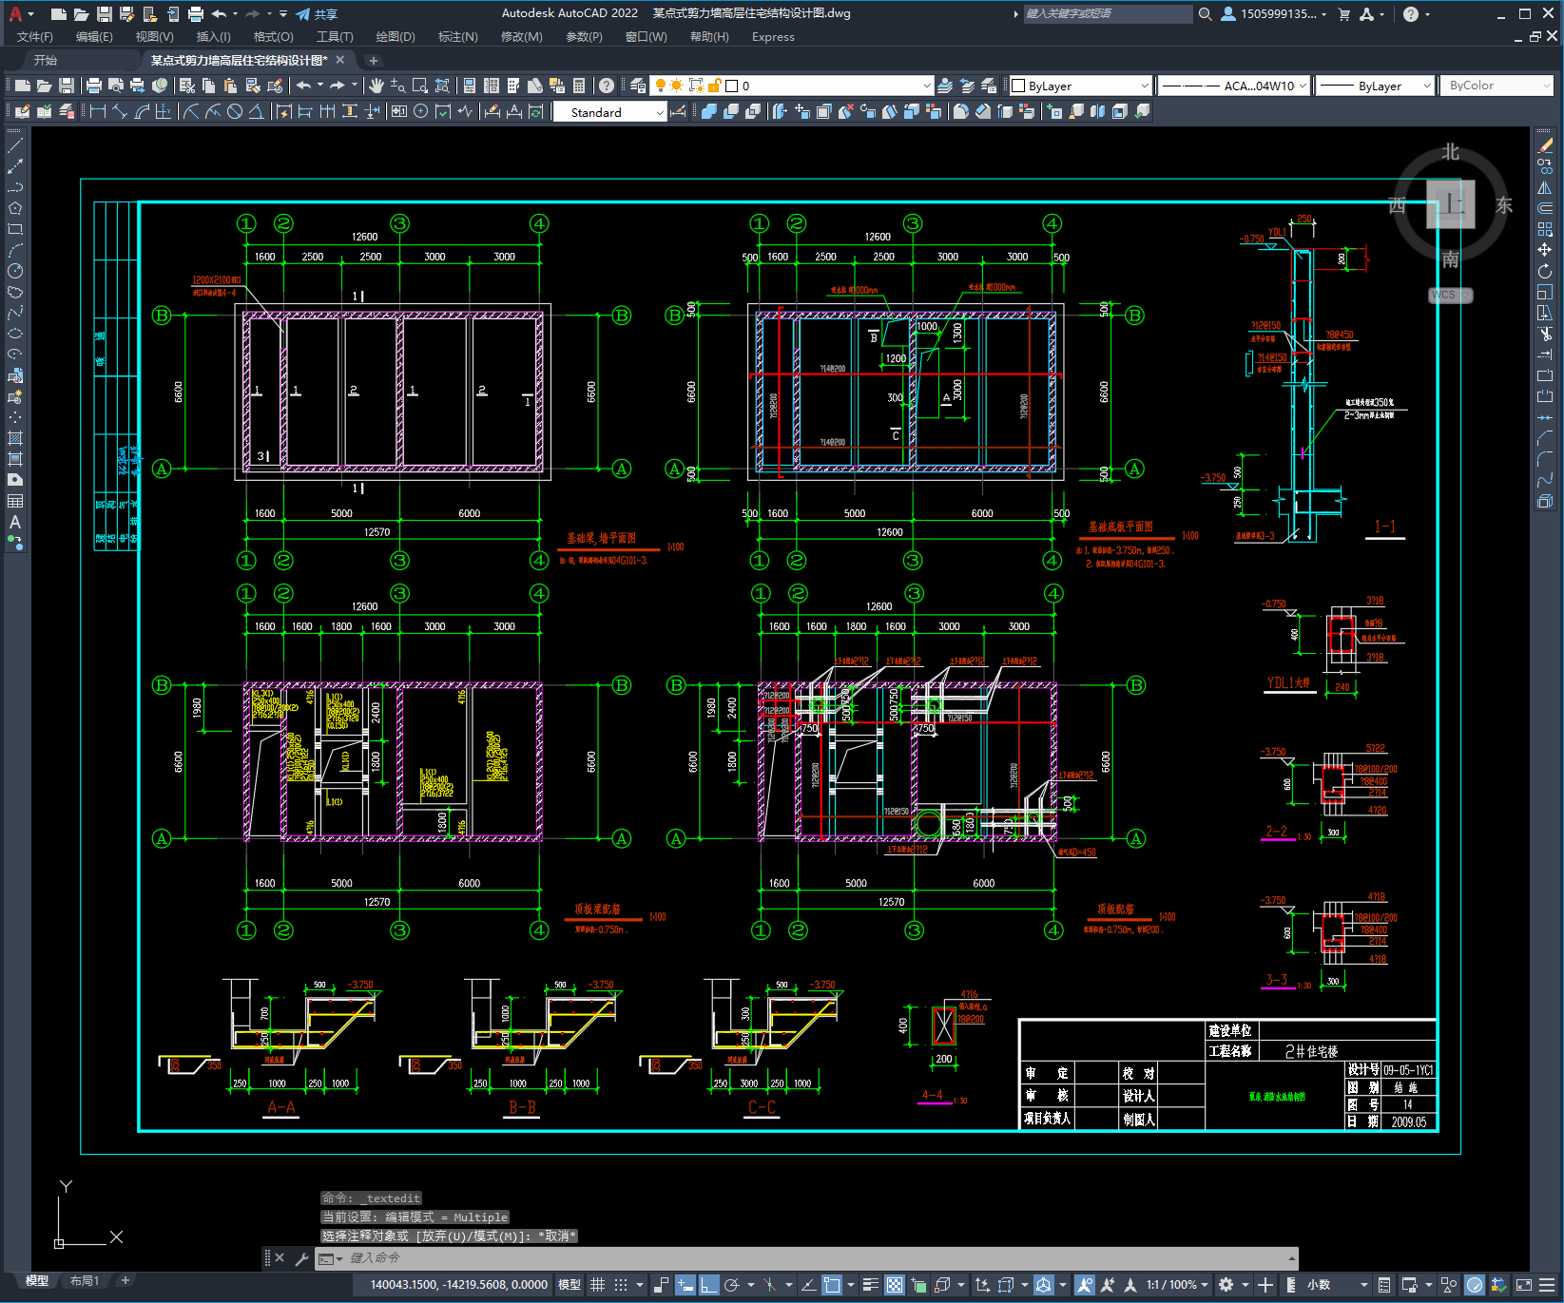Click the WCS label under the ViewCube
The width and height of the screenshot is (1564, 1303).
click(x=1450, y=295)
